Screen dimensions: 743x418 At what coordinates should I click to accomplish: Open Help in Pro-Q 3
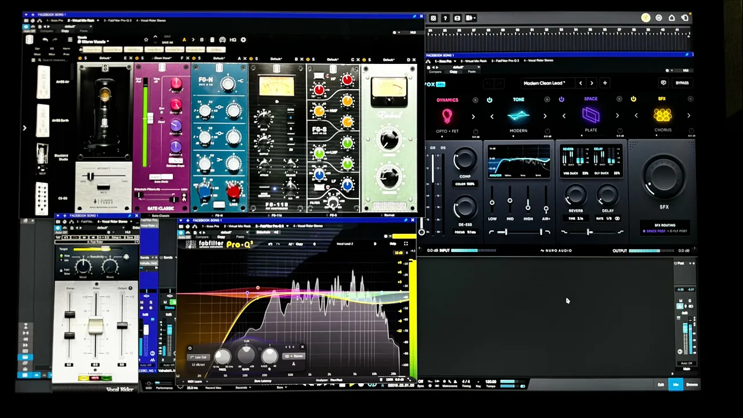tap(393, 244)
